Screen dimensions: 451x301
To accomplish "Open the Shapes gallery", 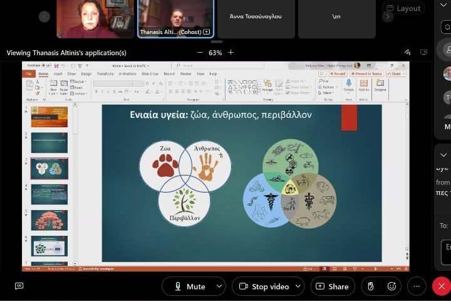I will (244, 87).
